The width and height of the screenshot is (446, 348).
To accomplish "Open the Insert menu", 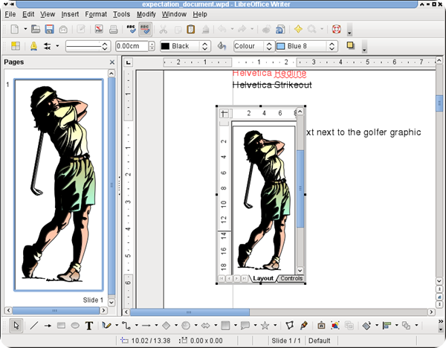I will (70, 14).
